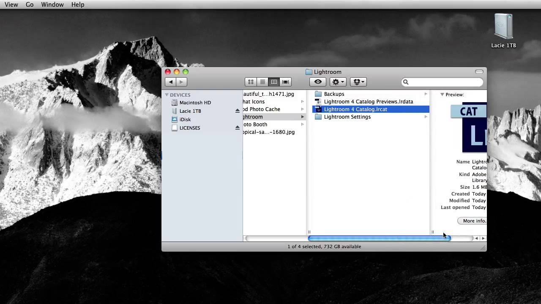Image resolution: width=541 pixels, height=304 pixels.
Task: Eject the LICENSES volume
Action: [x=238, y=128]
